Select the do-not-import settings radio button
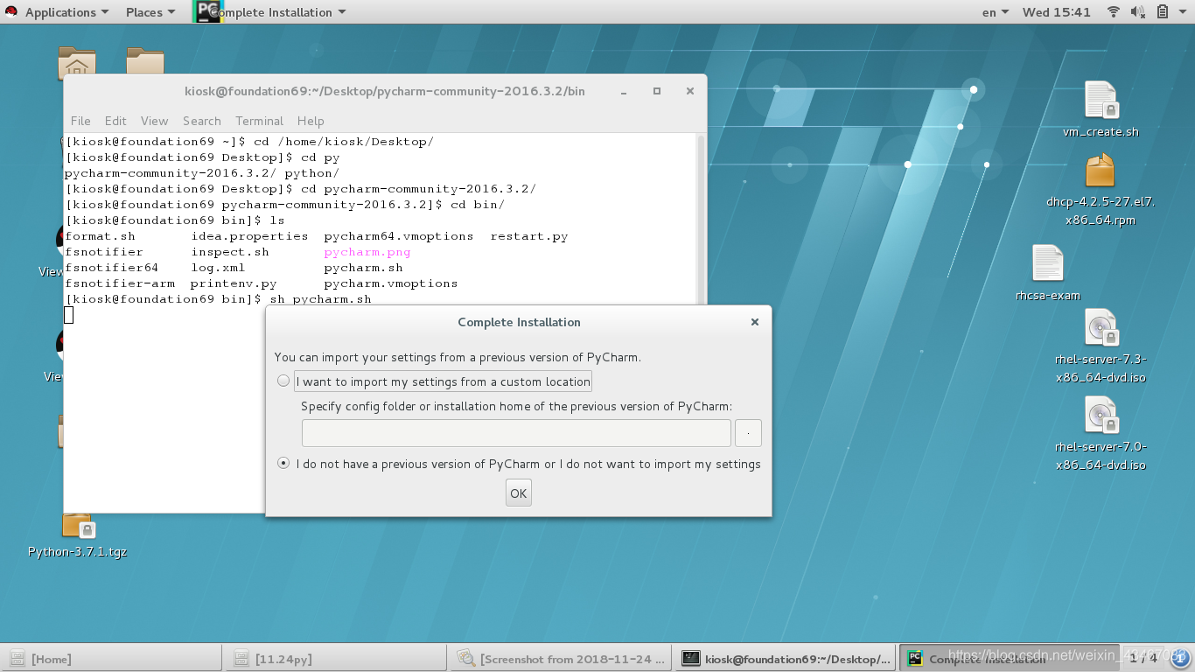1195x672 pixels. (x=283, y=463)
